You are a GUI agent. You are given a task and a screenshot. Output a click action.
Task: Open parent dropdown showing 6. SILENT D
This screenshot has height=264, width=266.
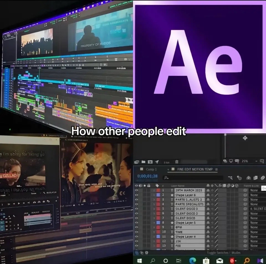click(x=258, y=209)
